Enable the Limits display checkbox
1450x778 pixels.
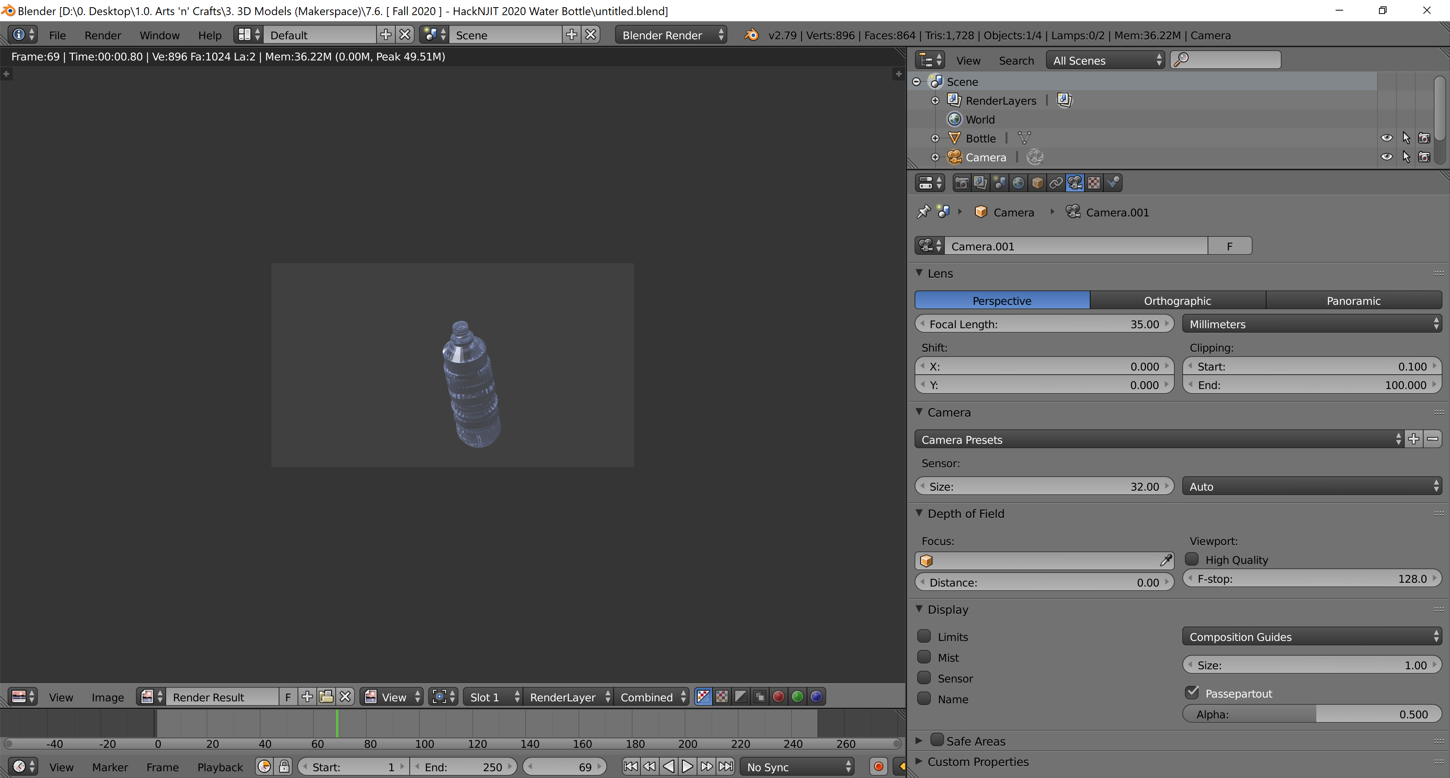pos(924,636)
